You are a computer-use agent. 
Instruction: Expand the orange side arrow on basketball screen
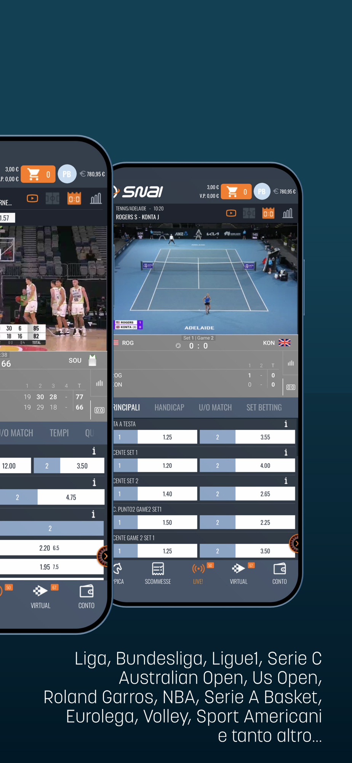[103, 556]
